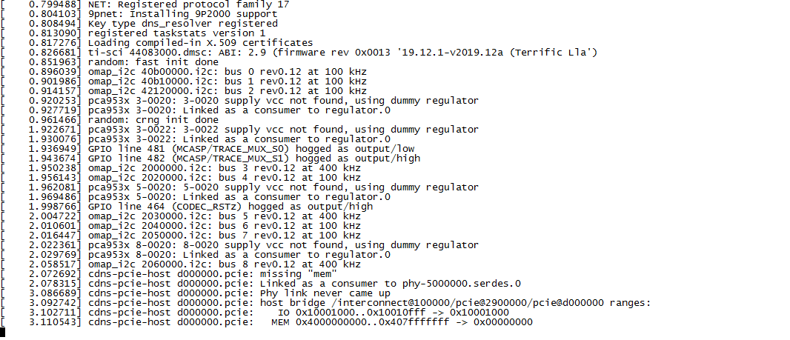Click the omap_i2c bus 0 log line
Screen dimensions: 790x340
point(184,72)
